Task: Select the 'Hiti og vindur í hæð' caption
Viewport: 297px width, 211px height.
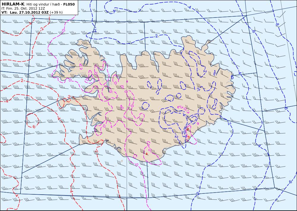Action: [43, 4]
